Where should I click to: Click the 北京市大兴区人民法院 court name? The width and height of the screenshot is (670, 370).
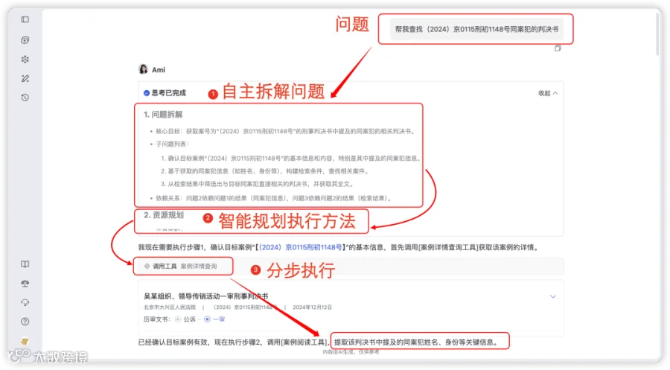[169, 307]
